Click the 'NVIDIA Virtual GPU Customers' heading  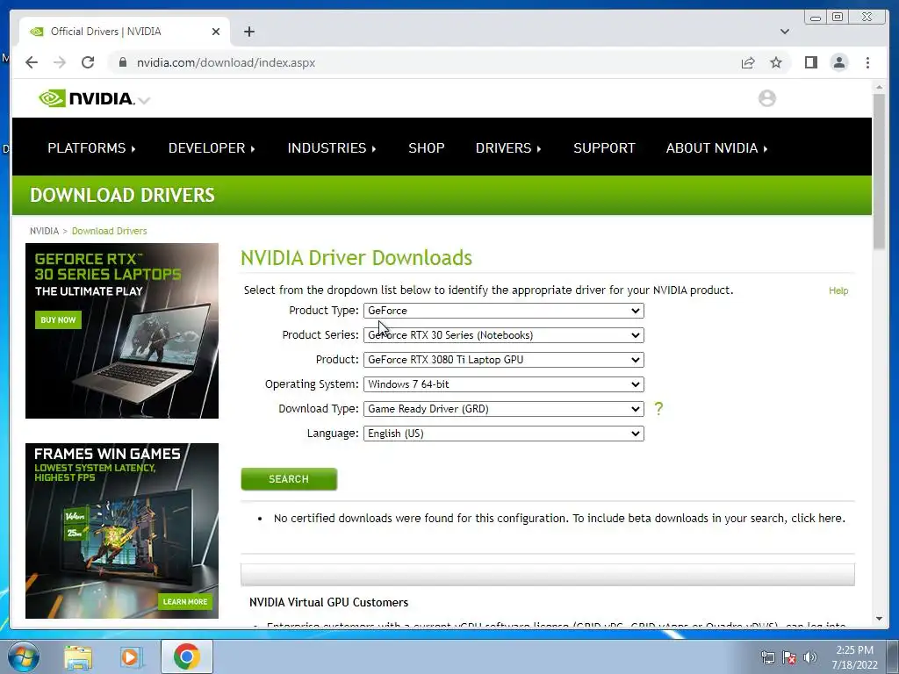point(328,602)
